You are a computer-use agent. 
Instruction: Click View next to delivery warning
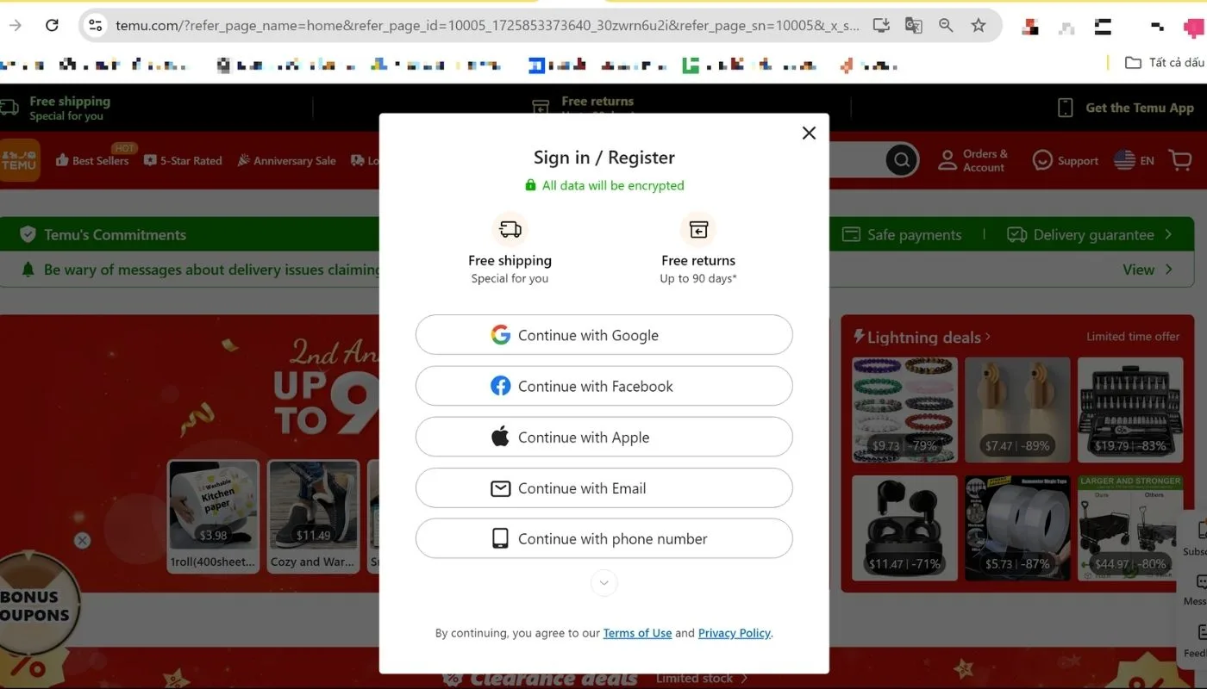point(1148,270)
